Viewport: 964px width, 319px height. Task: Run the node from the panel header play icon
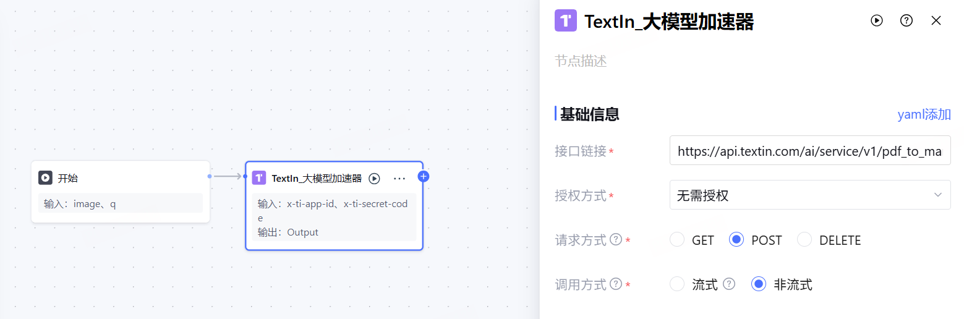pos(877,20)
